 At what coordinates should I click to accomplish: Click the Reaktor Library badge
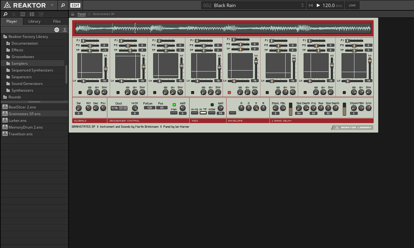pos(353,128)
